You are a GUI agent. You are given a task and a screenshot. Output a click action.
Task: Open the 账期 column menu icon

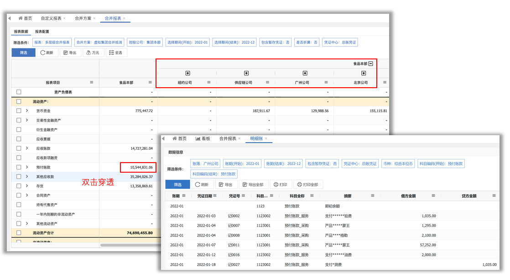pos(184,195)
